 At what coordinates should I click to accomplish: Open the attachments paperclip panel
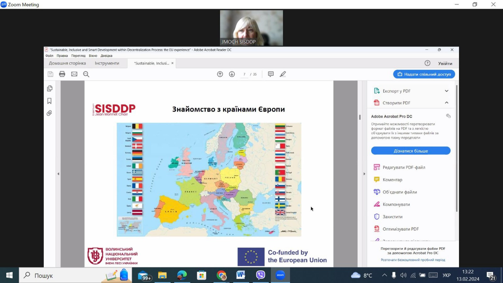point(50,113)
